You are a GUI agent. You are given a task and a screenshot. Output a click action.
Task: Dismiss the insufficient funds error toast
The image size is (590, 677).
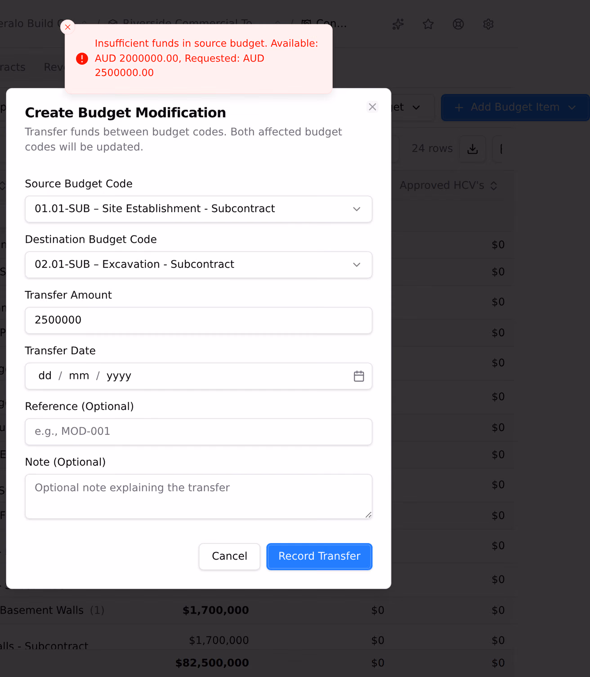67,27
